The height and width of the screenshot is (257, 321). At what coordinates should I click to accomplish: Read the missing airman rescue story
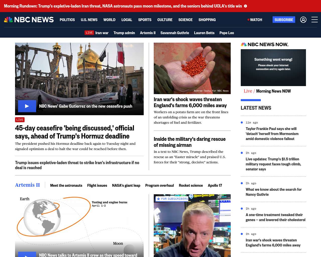point(190,142)
